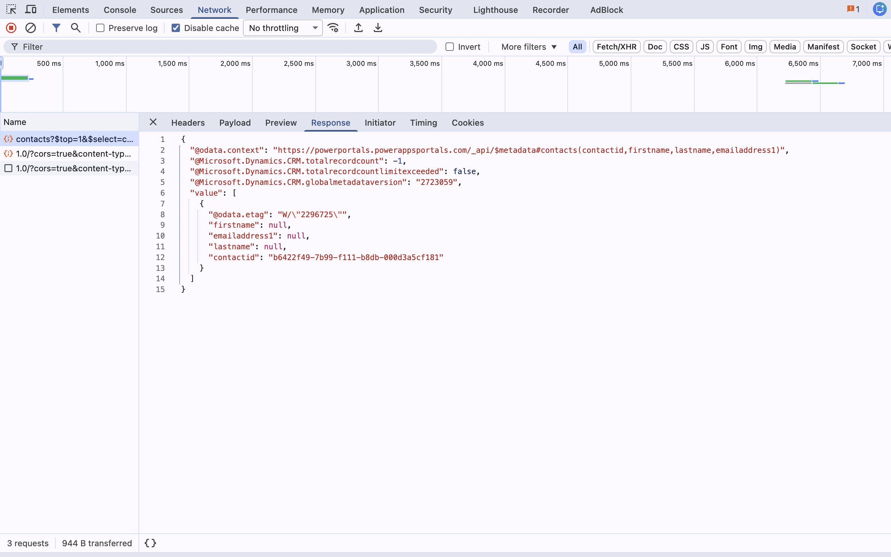Go to the Security panel
The width and height of the screenshot is (891, 557).
tap(435, 10)
